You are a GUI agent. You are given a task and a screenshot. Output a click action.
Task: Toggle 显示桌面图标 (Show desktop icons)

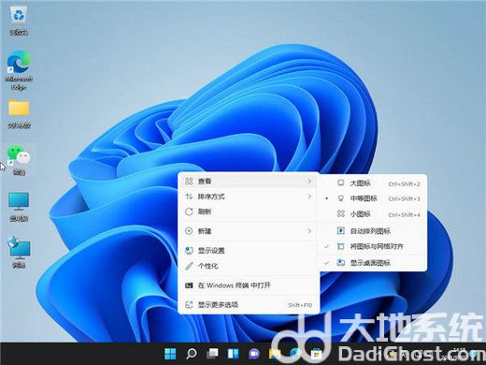(373, 263)
